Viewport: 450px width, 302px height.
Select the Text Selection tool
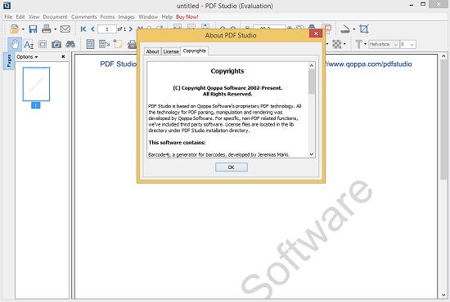(x=29, y=44)
